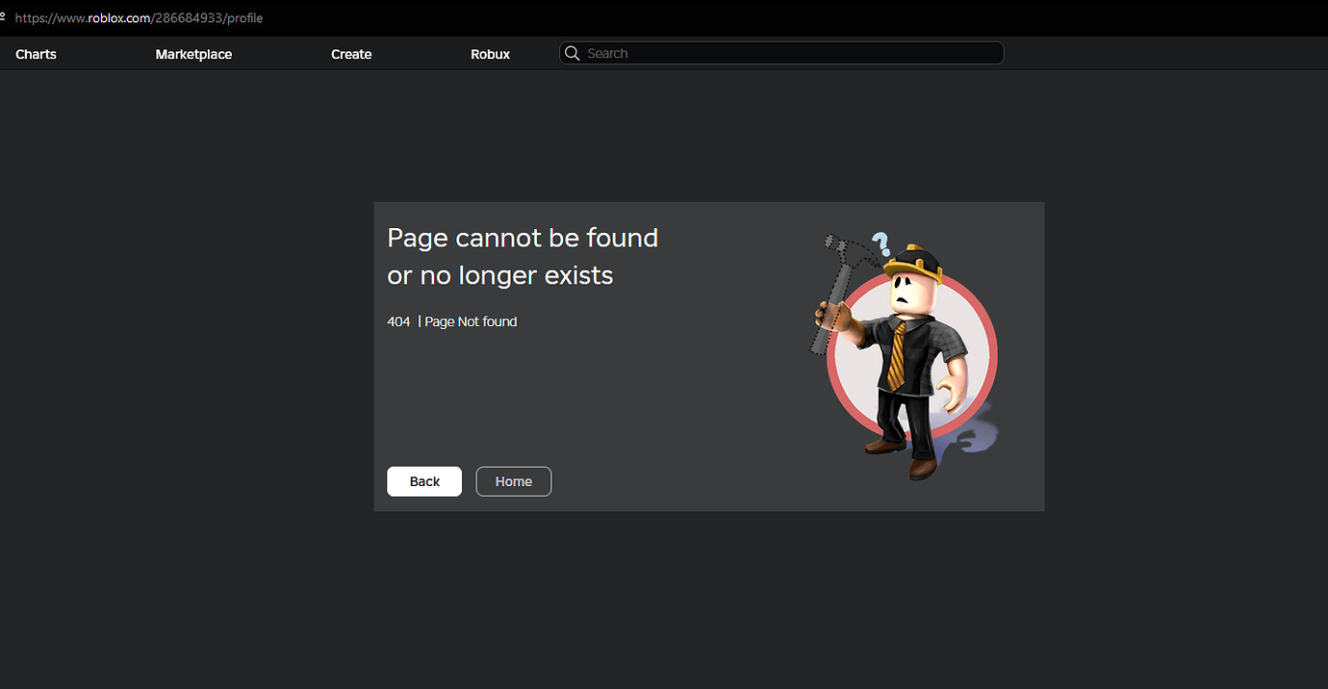The height and width of the screenshot is (689, 1328).
Task: Select the Page Not found label
Action: 471,321
